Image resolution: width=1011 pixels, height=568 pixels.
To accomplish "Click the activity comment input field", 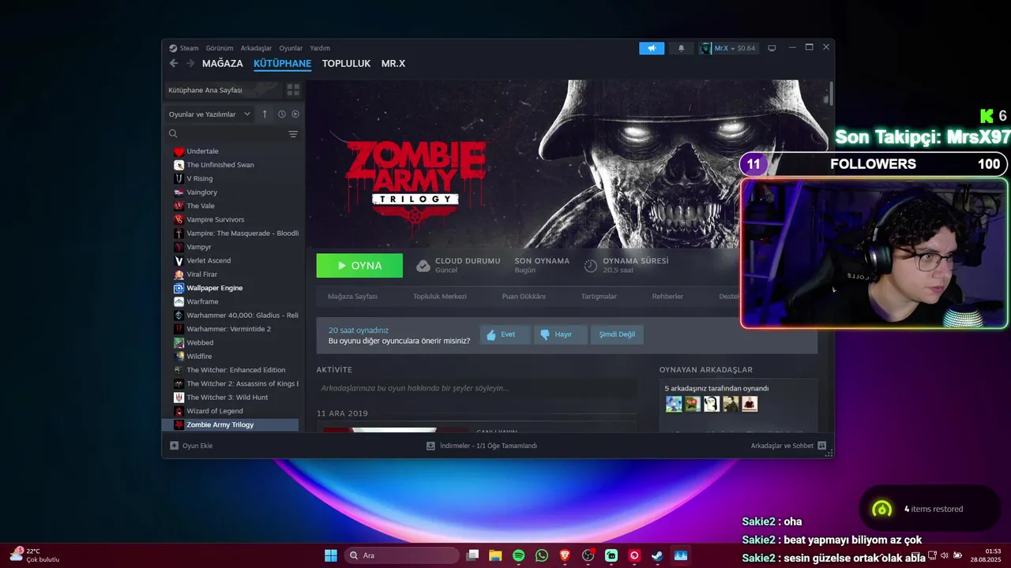I will click(x=476, y=388).
